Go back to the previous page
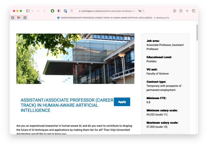 (x=38, y=11)
